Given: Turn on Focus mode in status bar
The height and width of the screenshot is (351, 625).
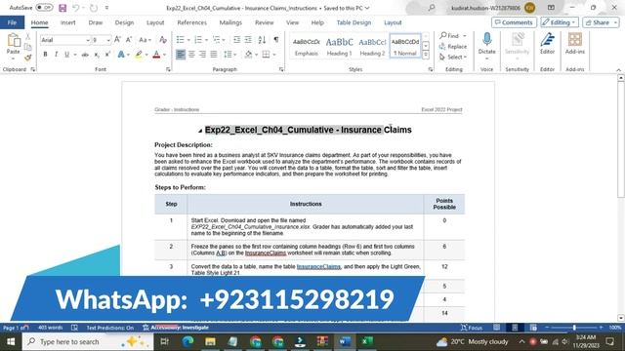Looking at the screenshot, I should coord(472,328).
